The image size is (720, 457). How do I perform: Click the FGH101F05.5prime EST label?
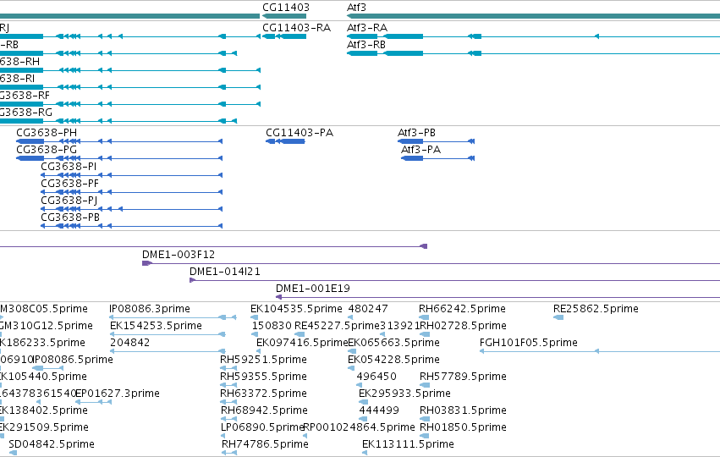(529, 343)
